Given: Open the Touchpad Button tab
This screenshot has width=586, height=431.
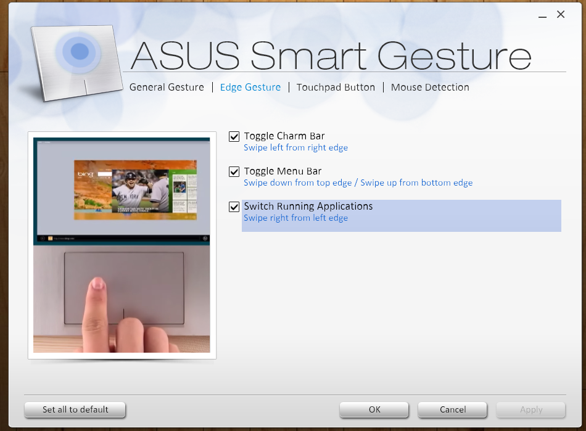Looking at the screenshot, I should [x=336, y=88].
